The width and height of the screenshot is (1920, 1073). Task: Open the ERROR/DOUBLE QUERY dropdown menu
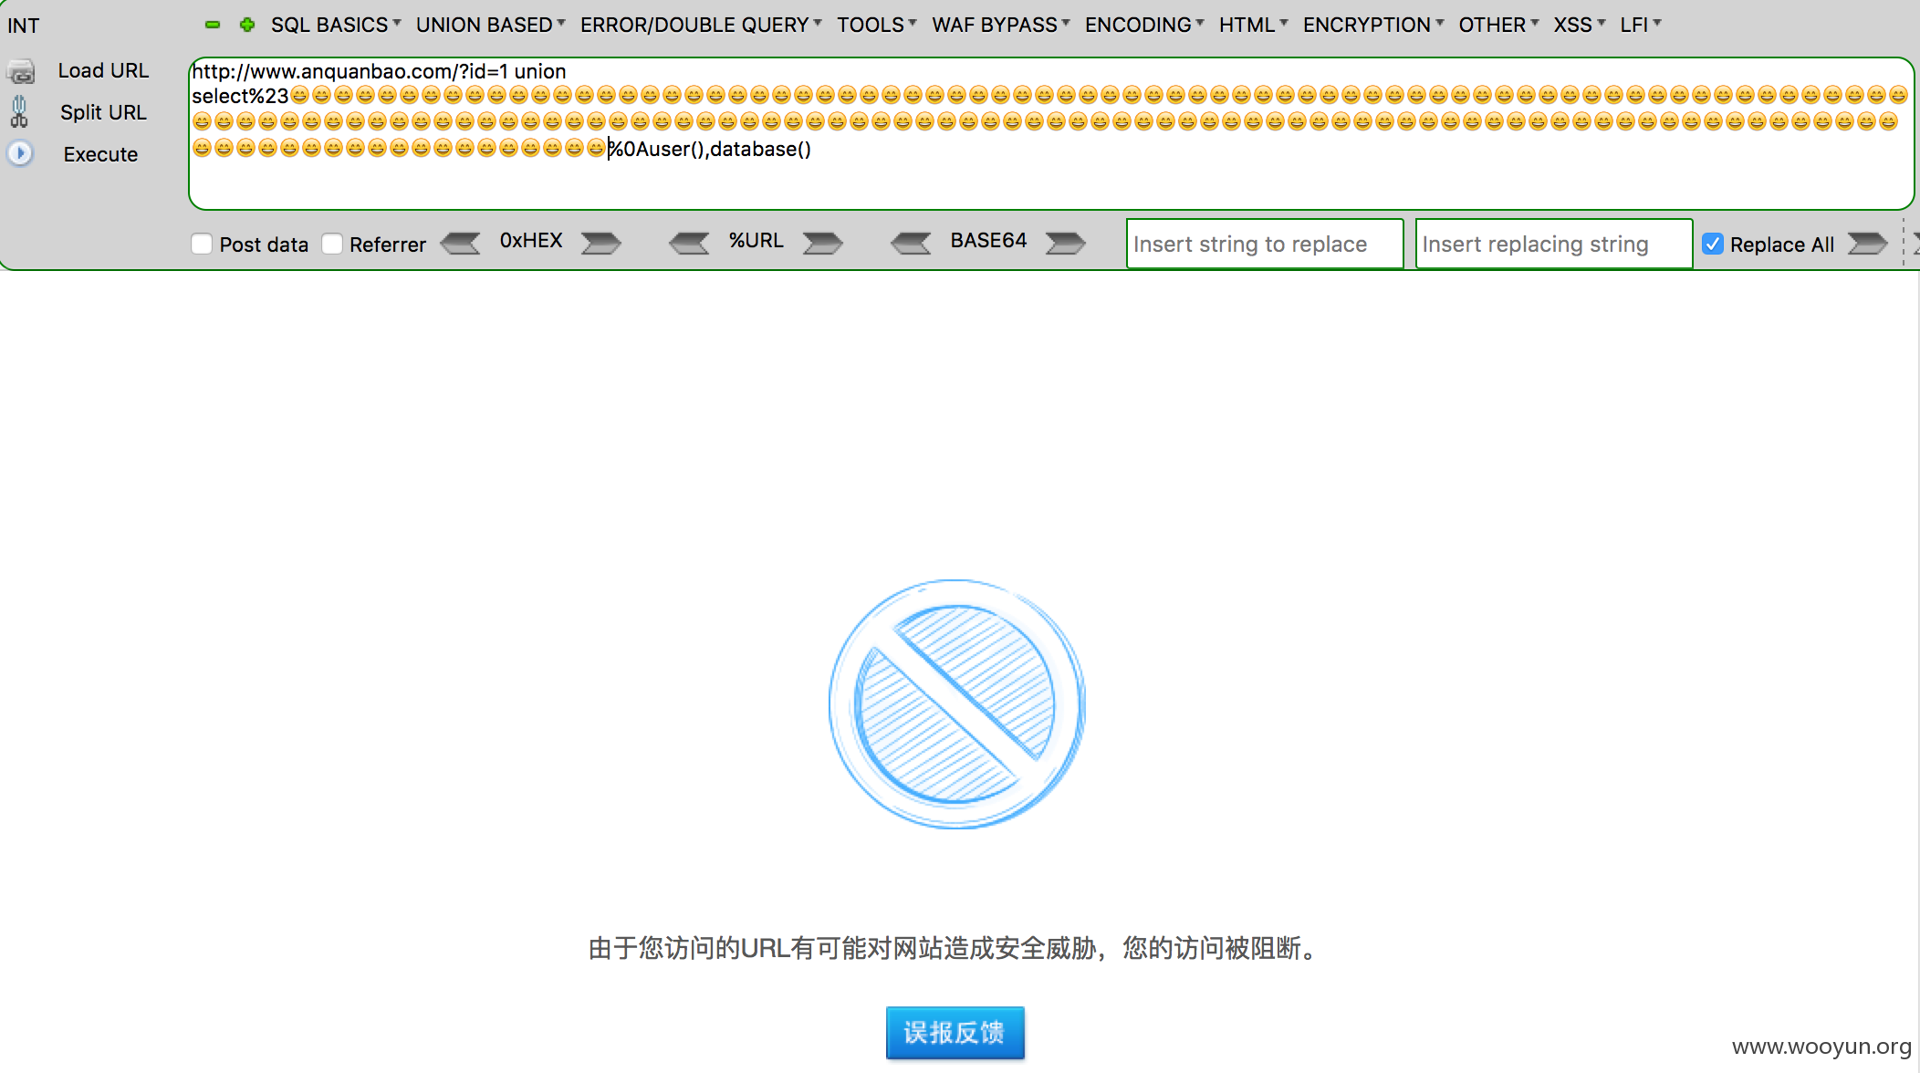click(701, 25)
